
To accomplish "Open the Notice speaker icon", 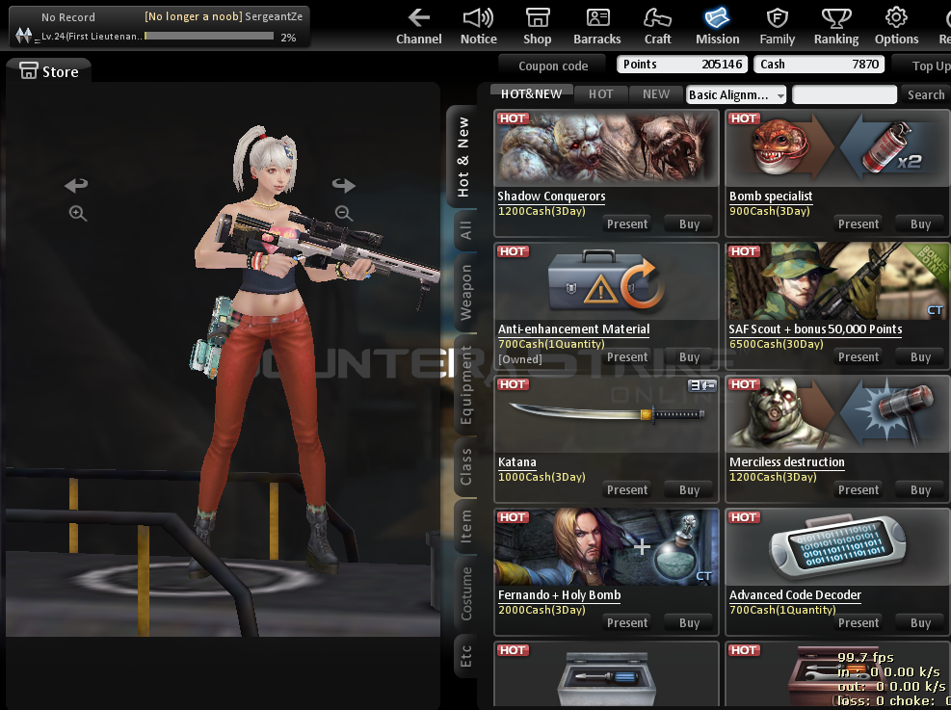I will (x=478, y=18).
